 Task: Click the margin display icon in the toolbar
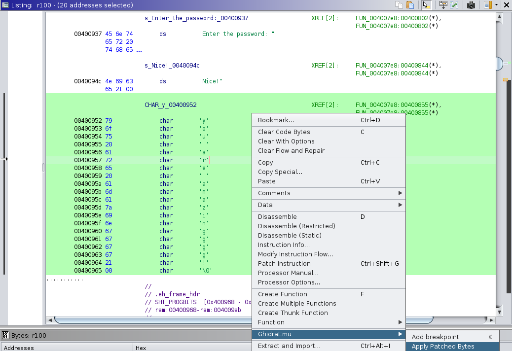point(488,5)
